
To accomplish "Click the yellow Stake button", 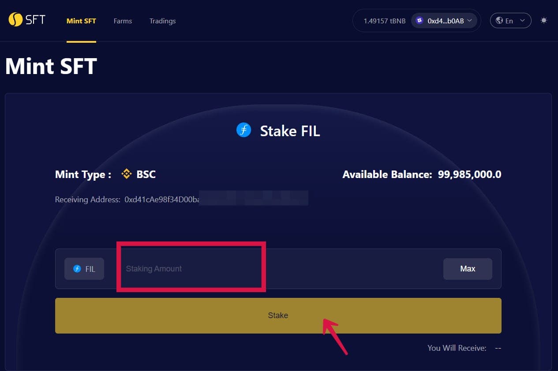I will click(x=278, y=315).
